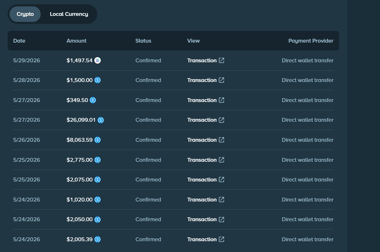Screen dimensions: 380x252
Task: Click the USDC coin icon beside $2,775.00
Action: 98,160
